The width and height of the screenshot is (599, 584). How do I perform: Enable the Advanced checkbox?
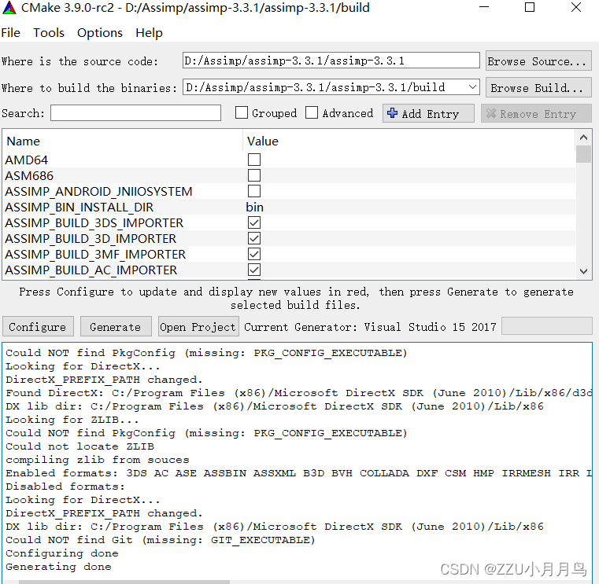[312, 113]
